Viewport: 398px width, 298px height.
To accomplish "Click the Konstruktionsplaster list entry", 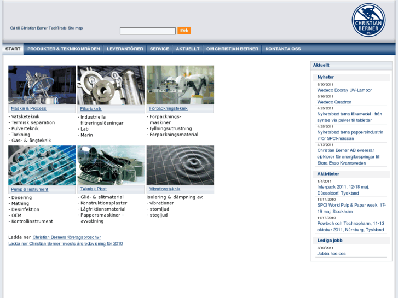I will tap(104, 203).
